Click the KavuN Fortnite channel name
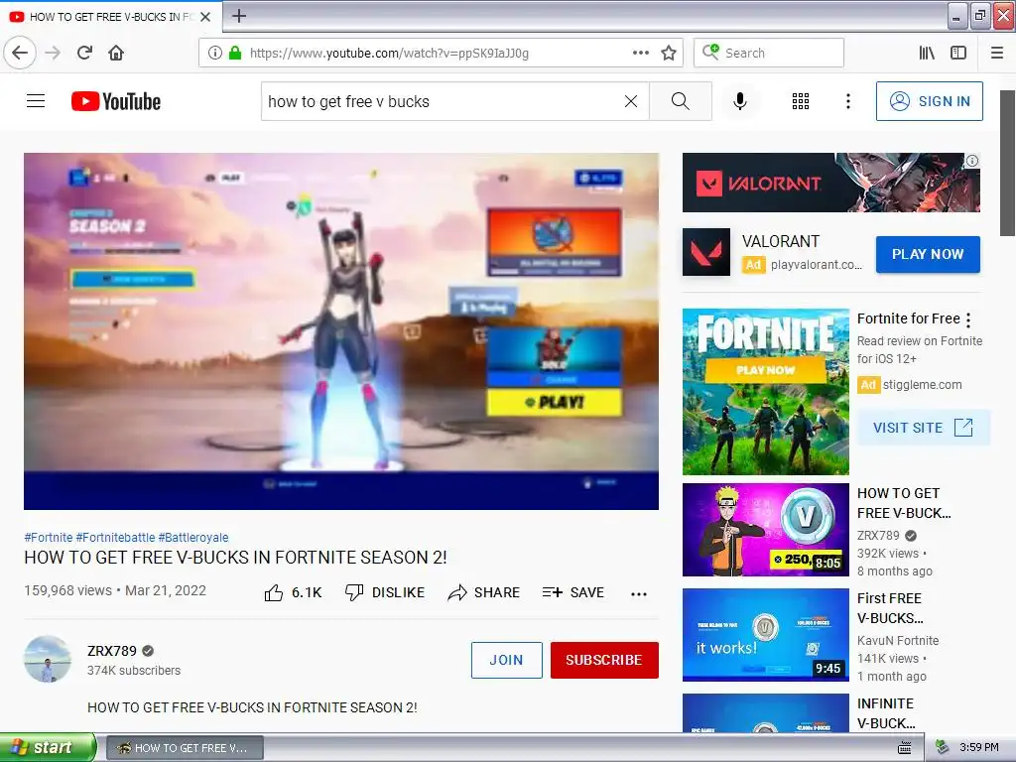The width and height of the screenshot is (1016, 762). [x=897, y=640]
